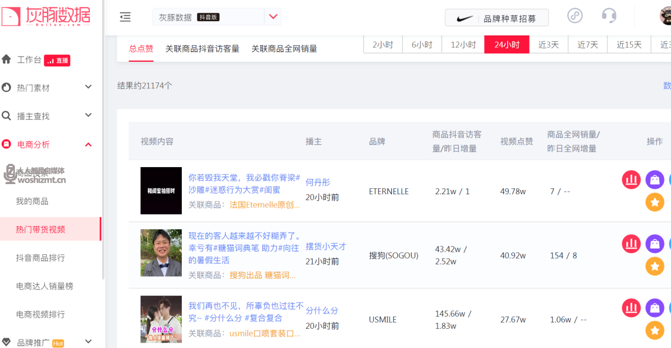The height and width of the screenshot is (348, 671).
Task: Click the 分什么分 video thumbnail
Action: click(161, 319)
